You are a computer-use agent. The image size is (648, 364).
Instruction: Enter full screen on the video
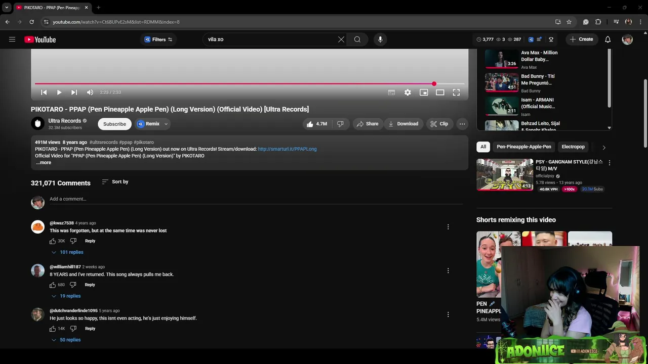(x=456, y=93)
